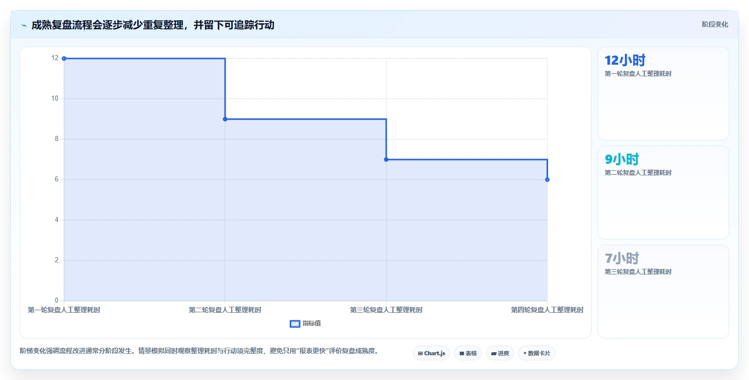Click the data point at value 9
The image size is (749, 380).
tap(225, 119)
